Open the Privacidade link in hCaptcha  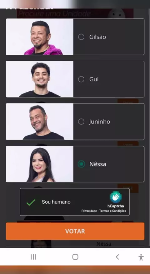[89, 211]
